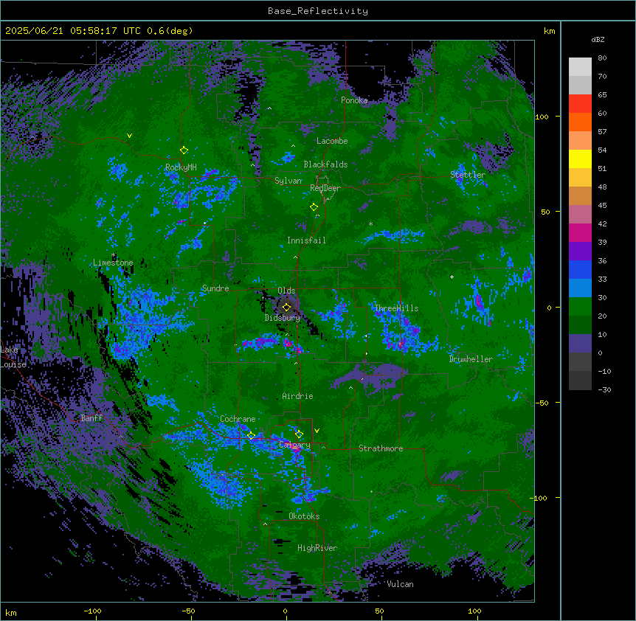Select the ThreeHills map label
Screen dimensions: 636x621
(396, 308)
